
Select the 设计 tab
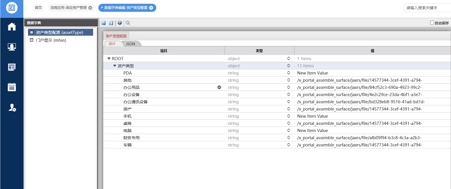[112, 43]
